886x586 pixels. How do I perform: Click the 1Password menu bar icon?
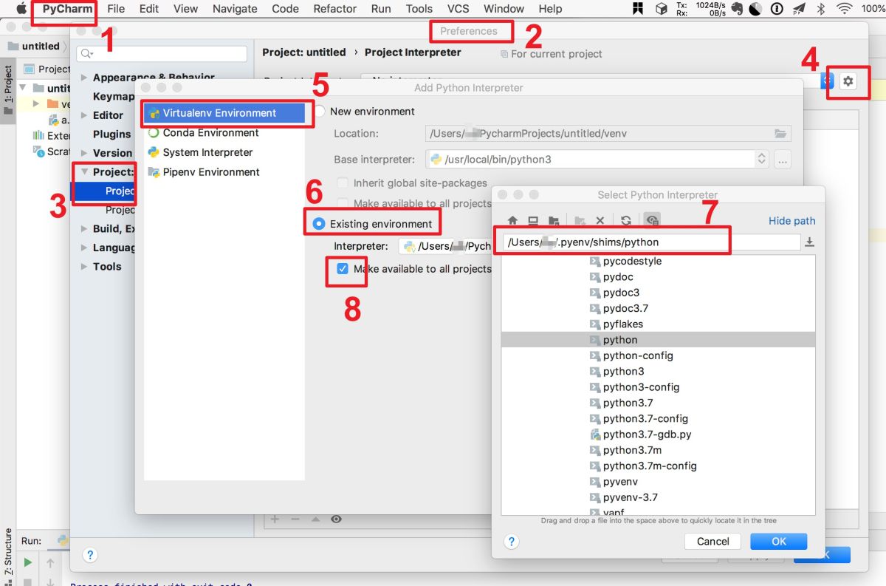click(x=776, y=9)
